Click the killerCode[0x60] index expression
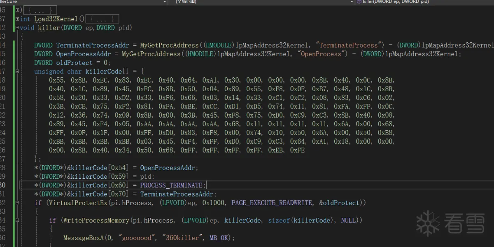Image resolution: width=494 pixels, height=247 pixels. click(x=100, y=185)
